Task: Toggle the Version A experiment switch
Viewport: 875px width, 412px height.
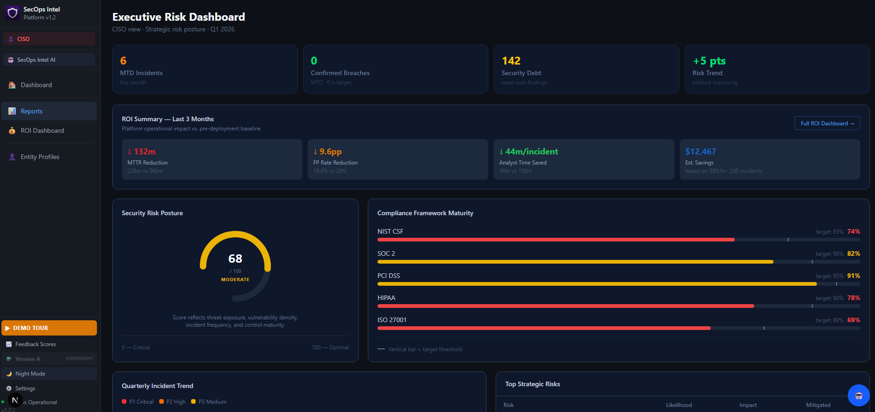Action: tap(49, 359)
